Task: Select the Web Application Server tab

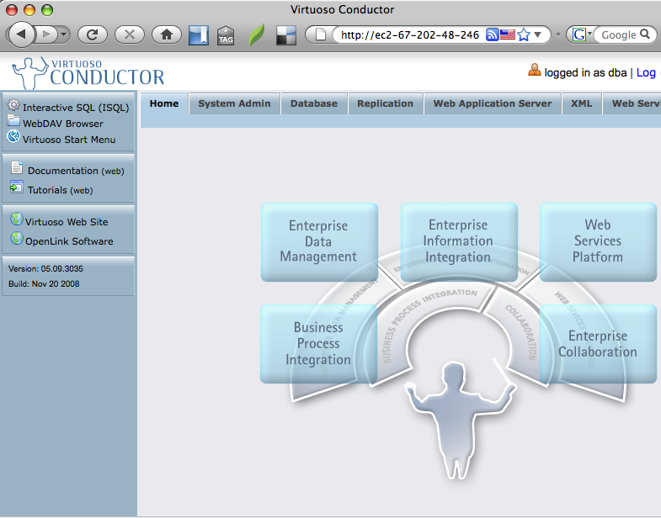Action: [492, 103]
